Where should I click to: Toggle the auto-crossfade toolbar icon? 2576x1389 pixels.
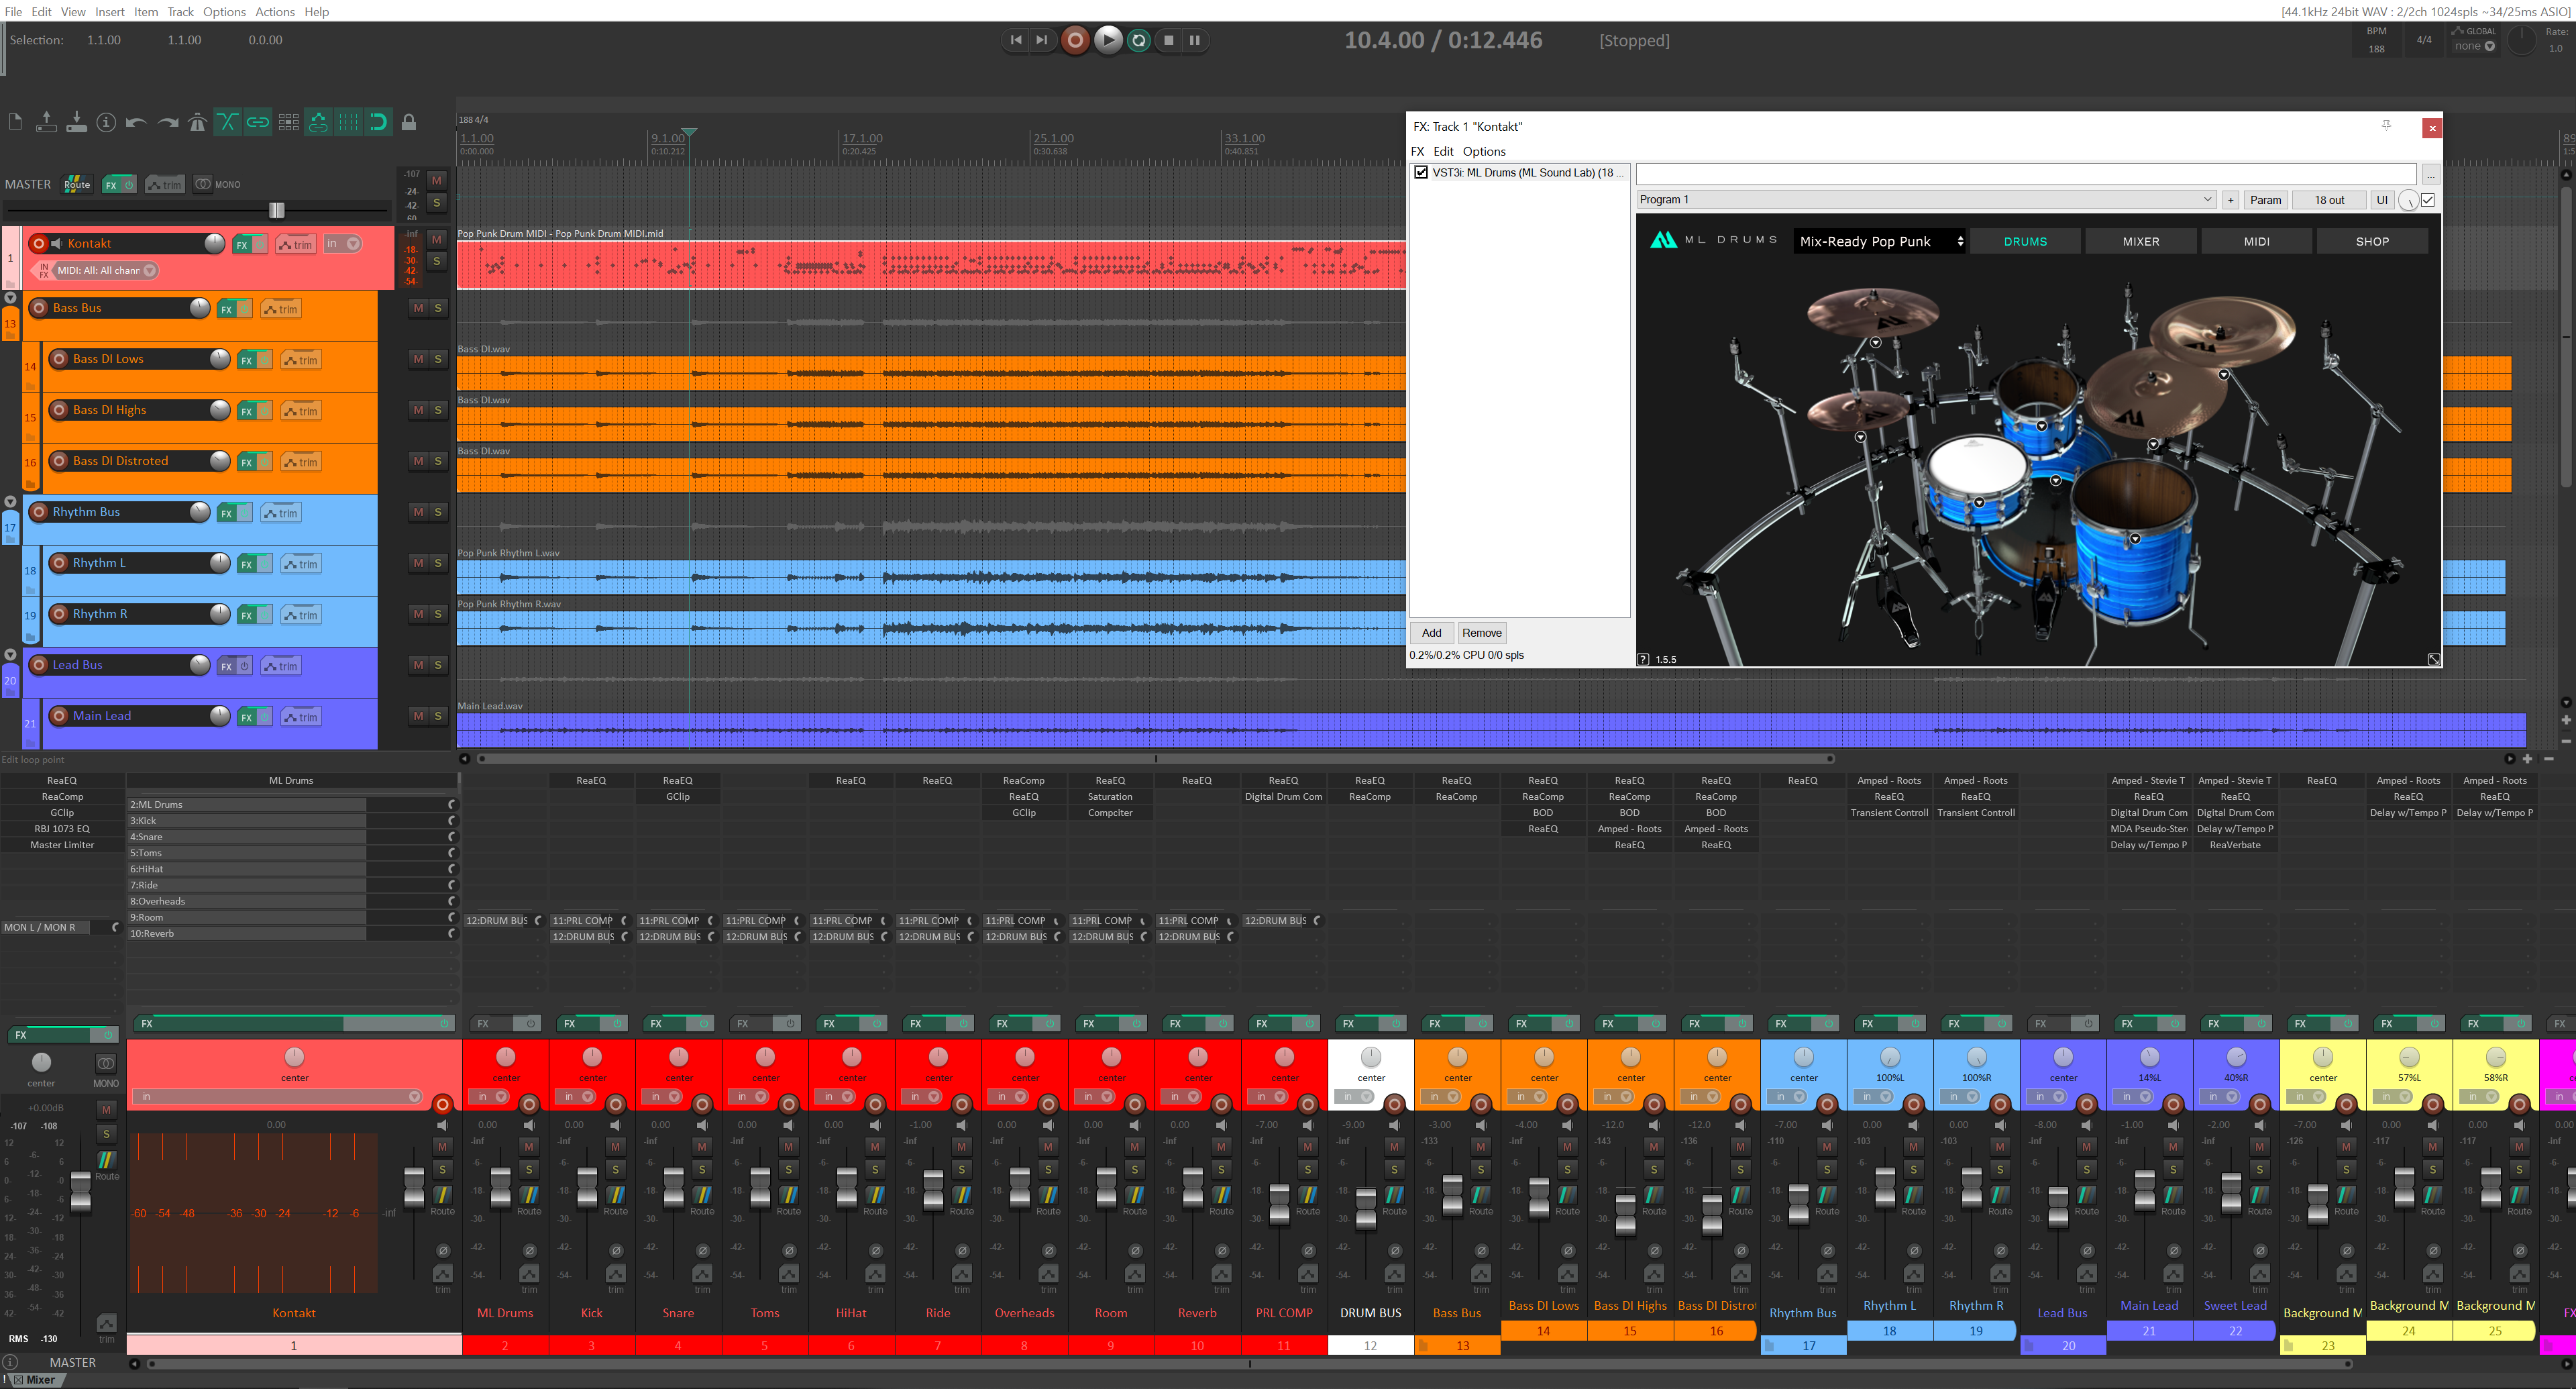[x=227, y=122]
